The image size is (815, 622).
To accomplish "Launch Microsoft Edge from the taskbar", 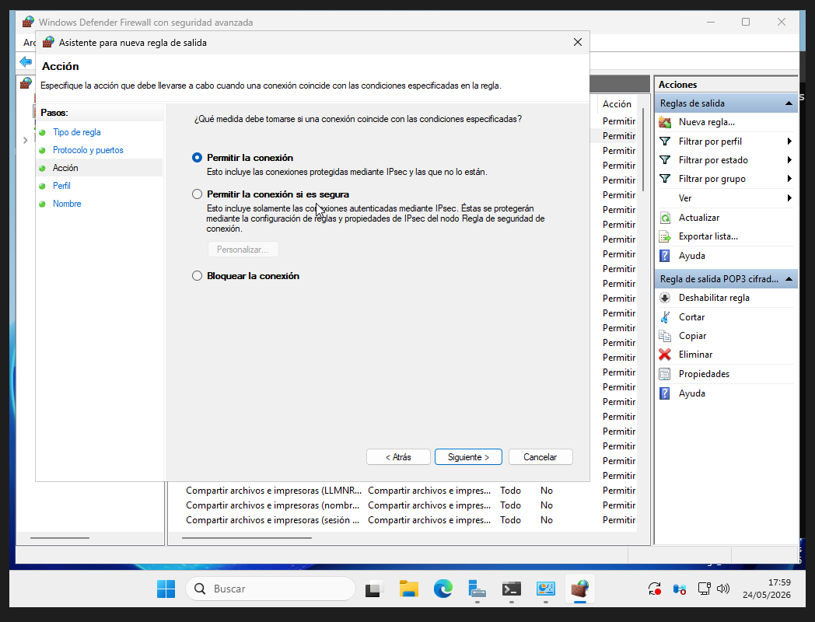I will coord(442,589).
